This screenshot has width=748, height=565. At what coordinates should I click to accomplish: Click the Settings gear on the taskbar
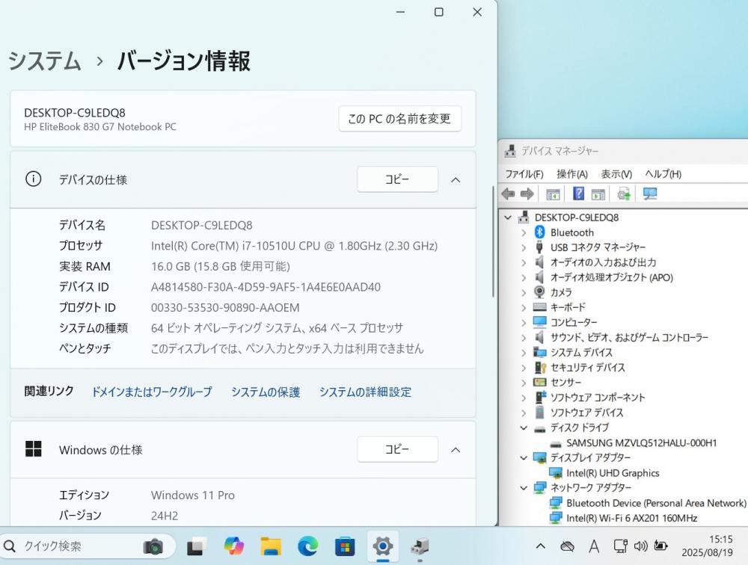coord(382,546)
